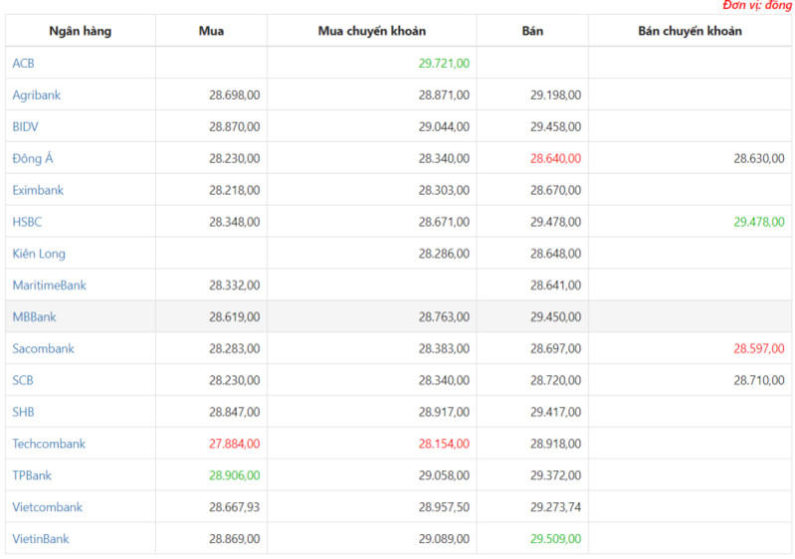Select the Eximbank link

click(38, 190)
